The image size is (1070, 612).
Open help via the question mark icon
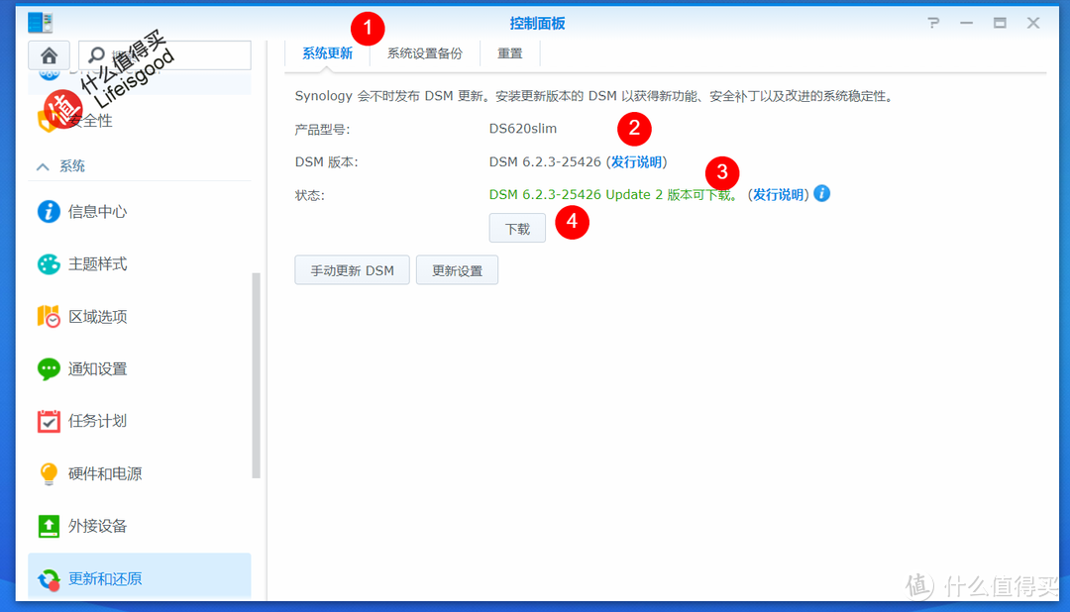pyautogui.click(x=932, y=22)
